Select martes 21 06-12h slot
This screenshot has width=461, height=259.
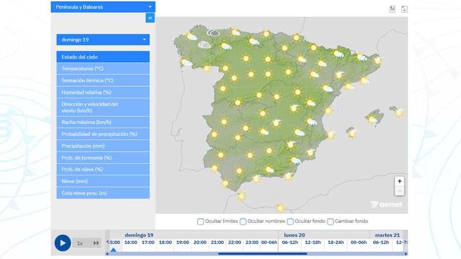click(381, 242)
